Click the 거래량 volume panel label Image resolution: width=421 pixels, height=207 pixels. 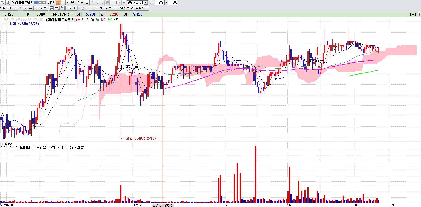point(8,144)
